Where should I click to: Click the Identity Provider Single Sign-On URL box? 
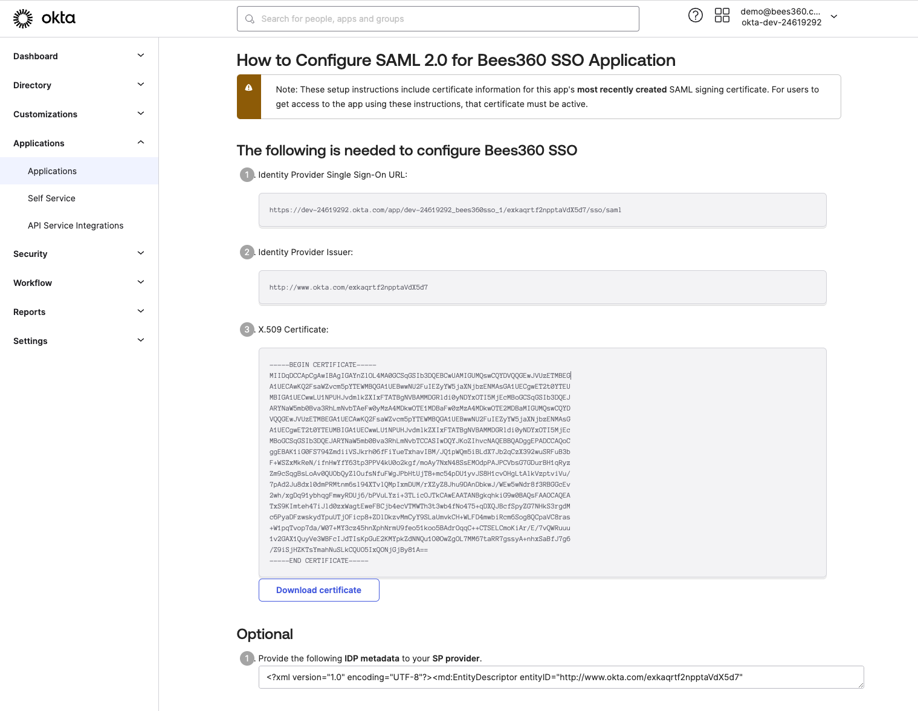click(542, 210)
